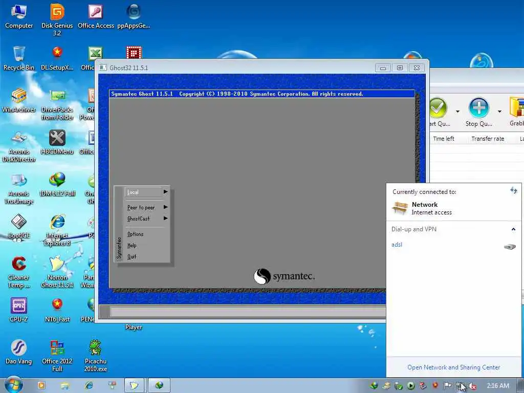Collapse the Dial-up and VPN section

pyautogui.click(x=513, y=229)
